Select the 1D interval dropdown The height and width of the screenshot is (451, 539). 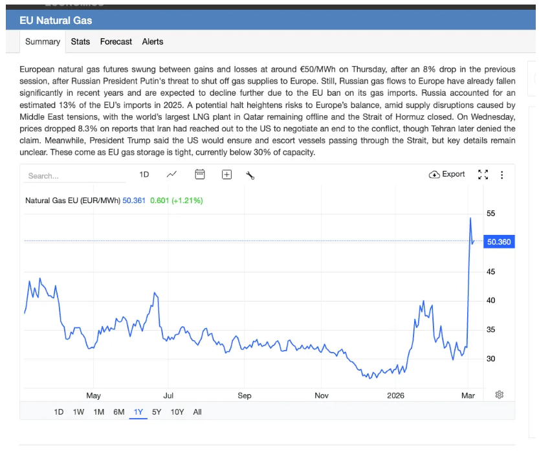(x=144, y=175)
